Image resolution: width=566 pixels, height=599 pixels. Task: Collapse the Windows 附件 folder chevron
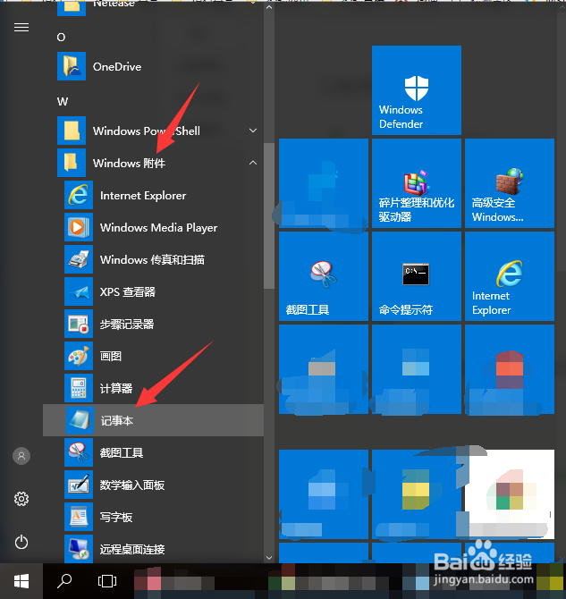click(x=253, y=163)
